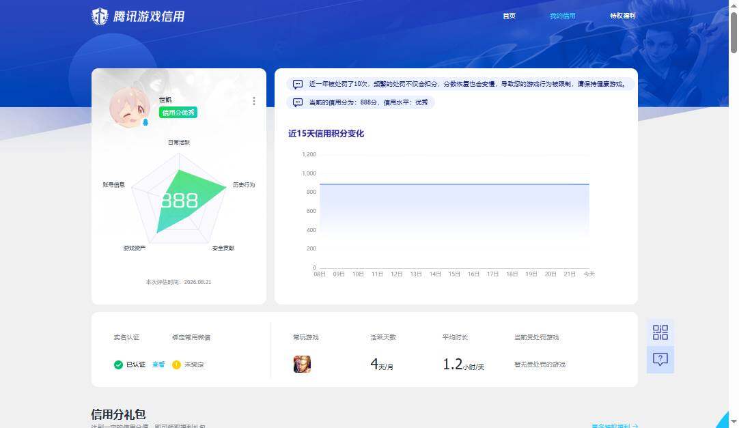Click the 888 score in the radar chart
Screen dimensions: 739x428
coord(180,201)
